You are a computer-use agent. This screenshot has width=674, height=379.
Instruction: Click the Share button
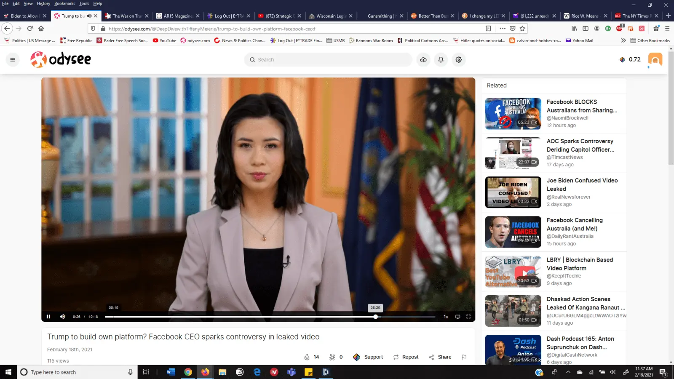coord(440,357)
